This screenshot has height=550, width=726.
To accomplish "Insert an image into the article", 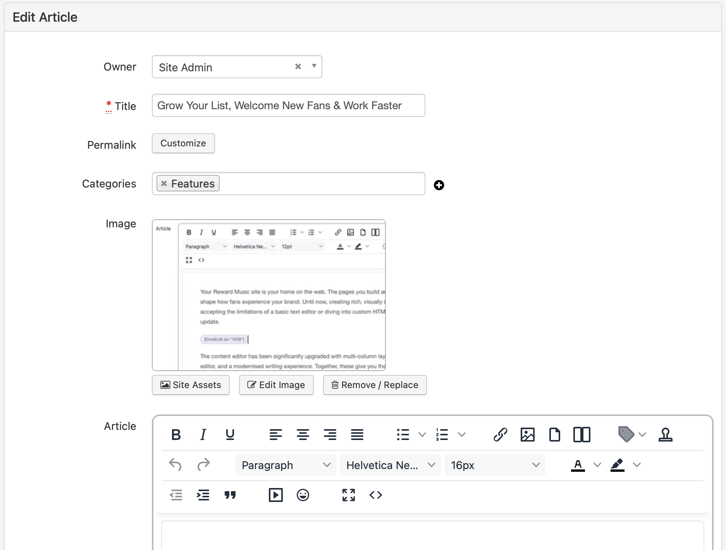I will 528,435.
